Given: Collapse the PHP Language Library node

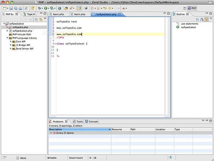Looking at the screenshot, I should click(7, 38).
